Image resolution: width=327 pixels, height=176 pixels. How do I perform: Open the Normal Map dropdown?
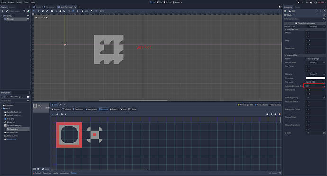pyautogui.click(x=315, y=62)
